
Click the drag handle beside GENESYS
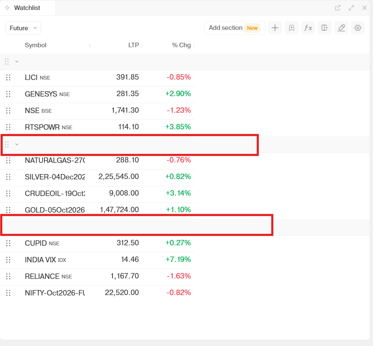[x=8, y=94]
